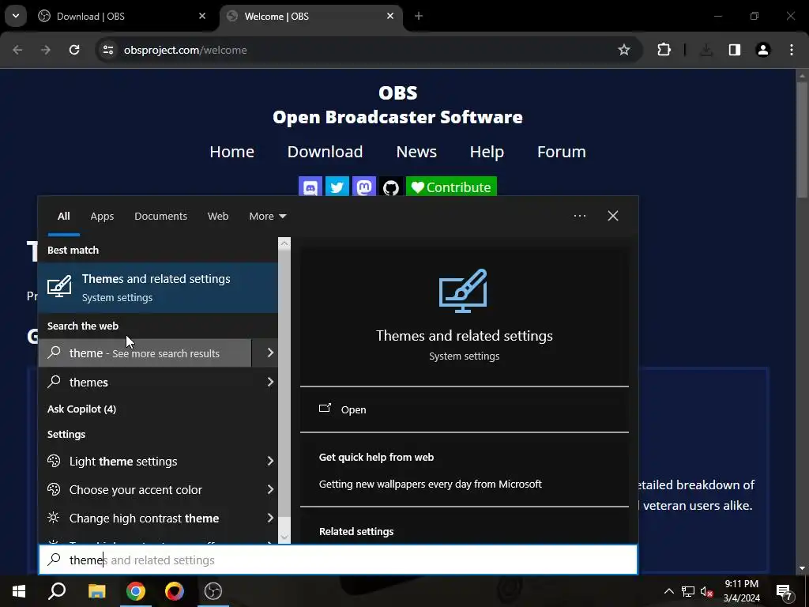Expand the More search filter dropdown
Screen dimensions: 809x607
267,217
